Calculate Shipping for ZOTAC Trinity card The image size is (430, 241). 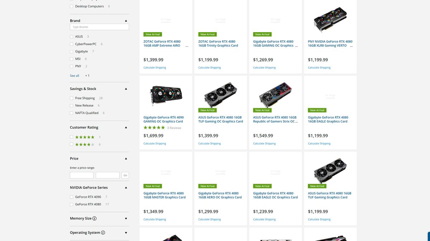tap(210, 67)
